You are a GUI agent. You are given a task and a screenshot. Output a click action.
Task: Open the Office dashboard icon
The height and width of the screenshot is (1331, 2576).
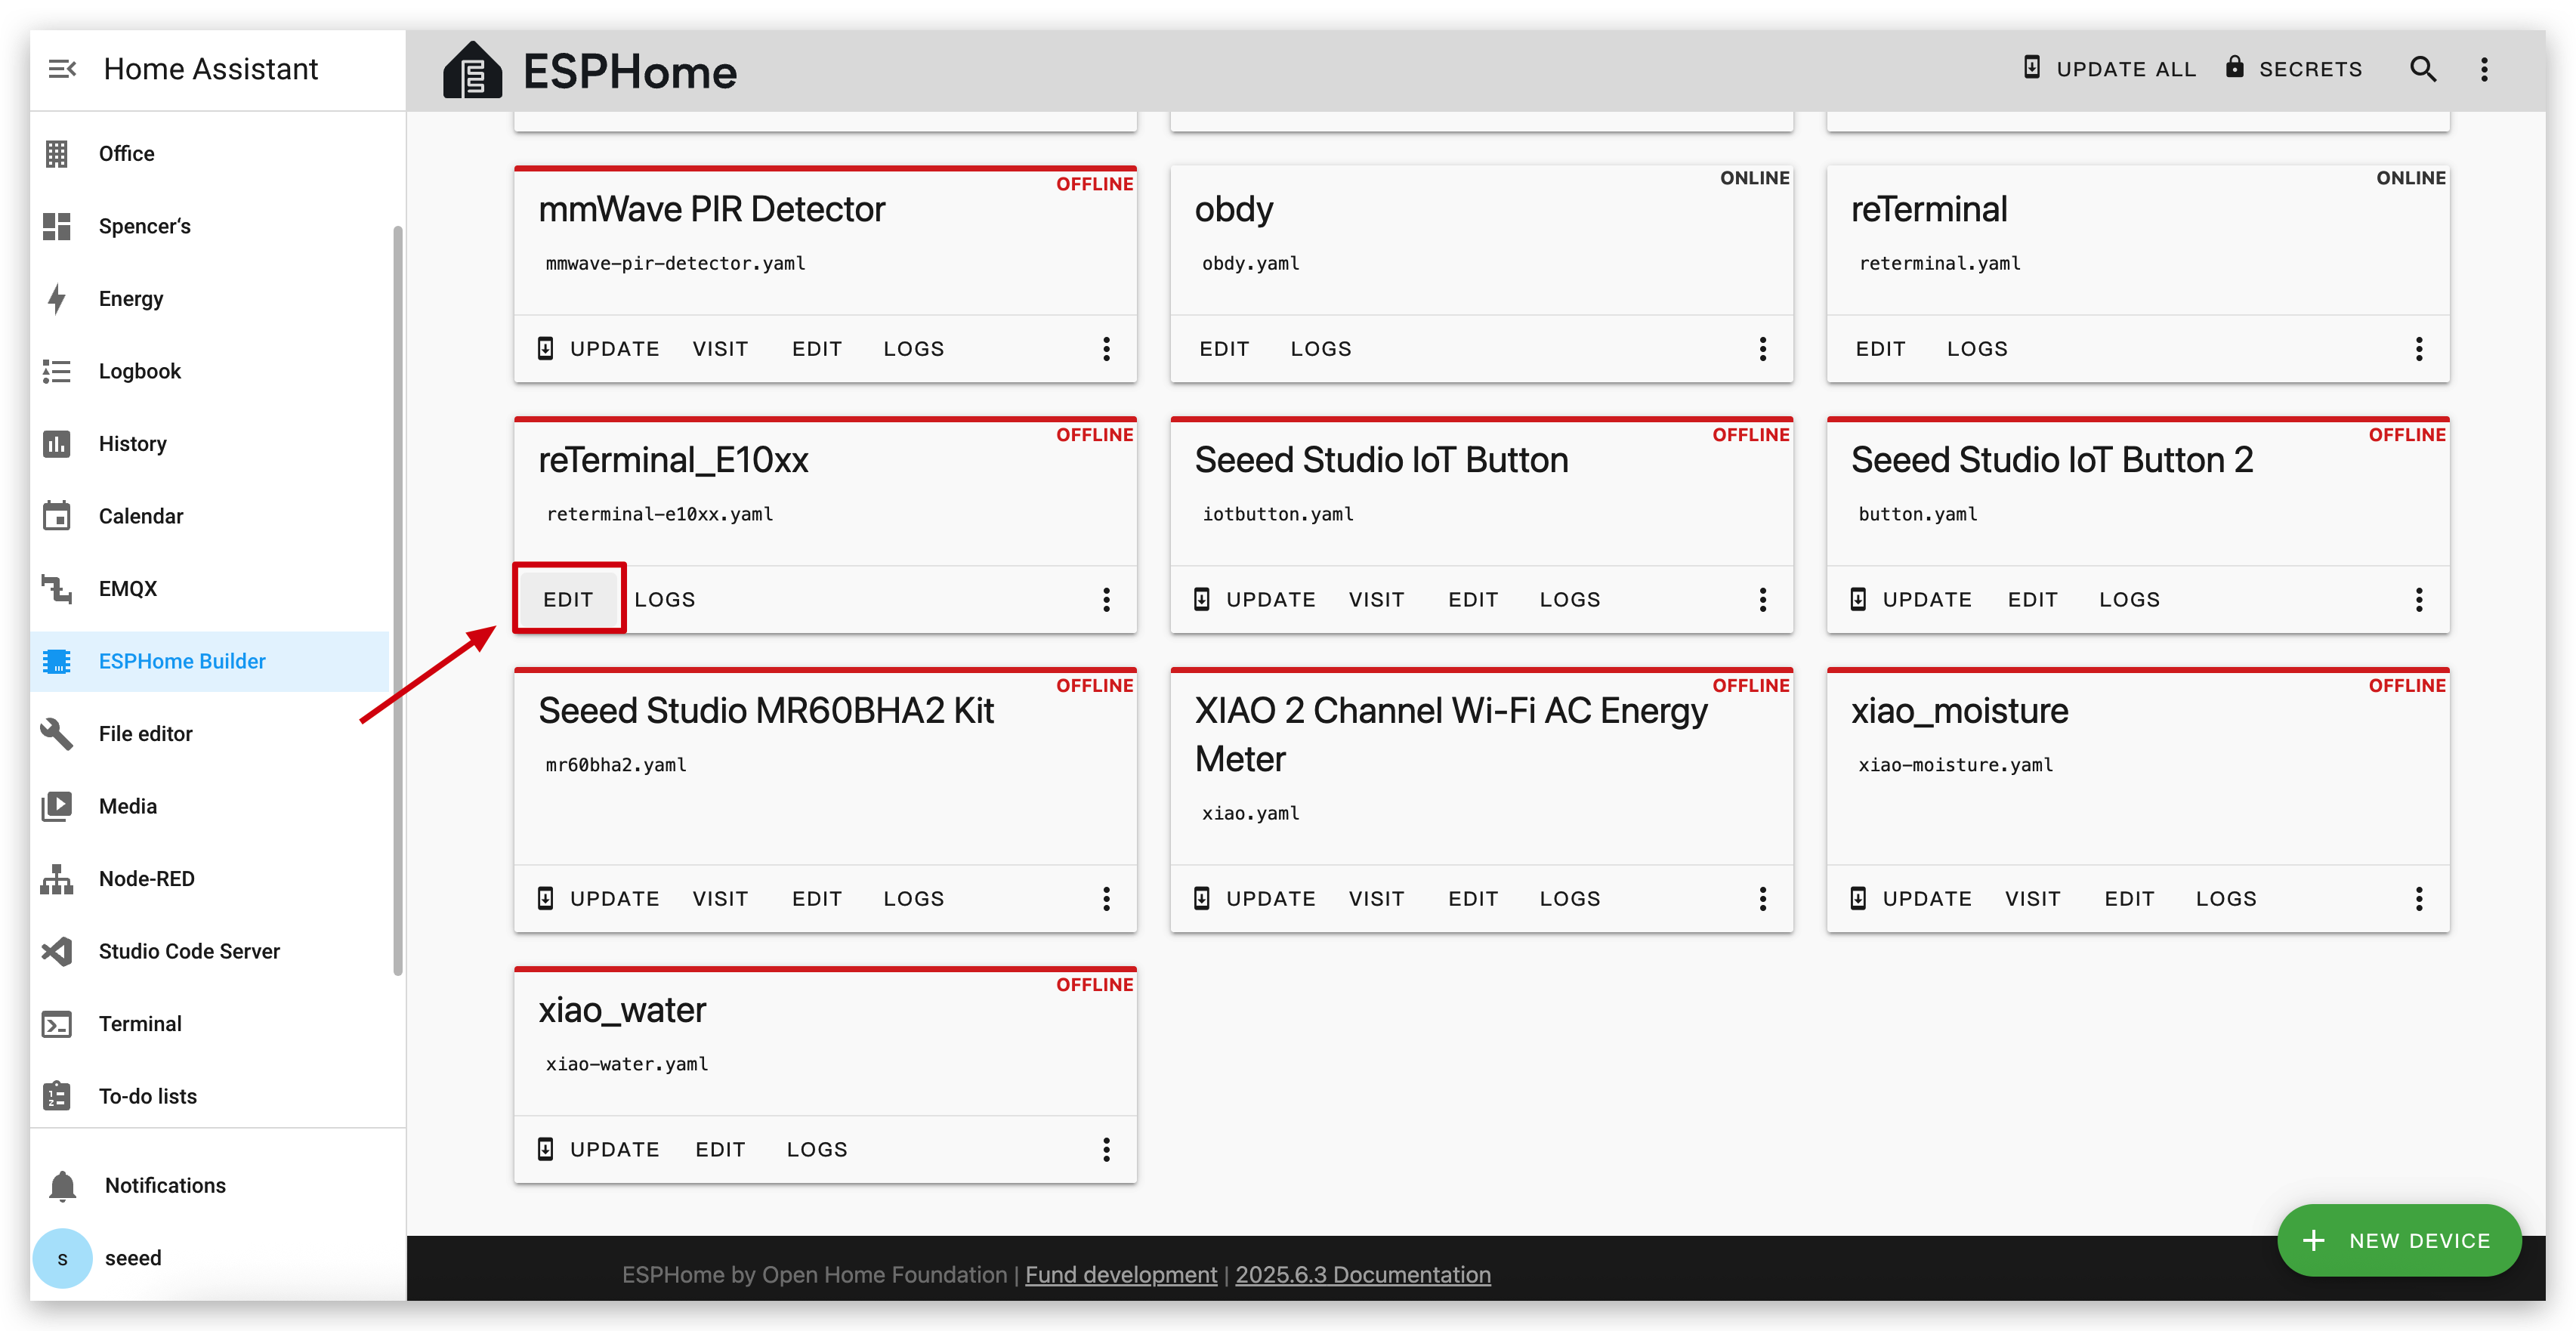point(57,153)
